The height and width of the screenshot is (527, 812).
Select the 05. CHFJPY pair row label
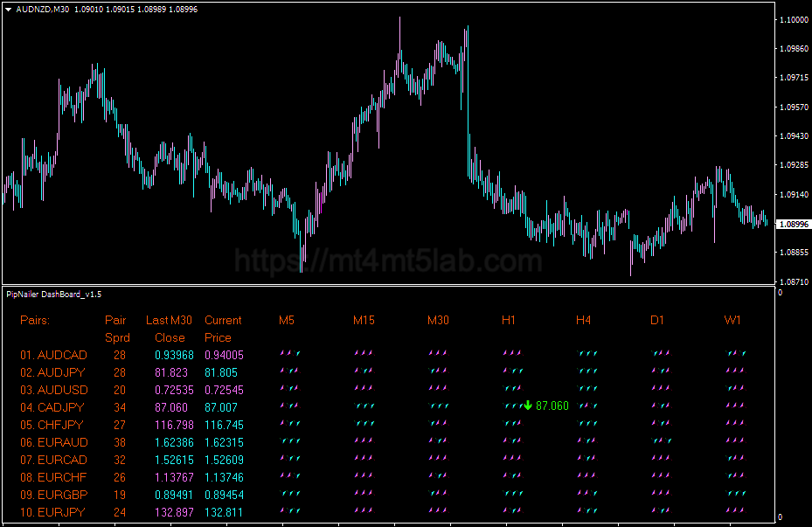pos(52,425)
